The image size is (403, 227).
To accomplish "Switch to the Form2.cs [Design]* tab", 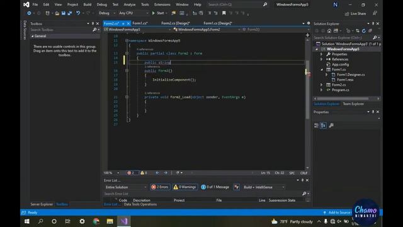I will [x=176, y=23].
